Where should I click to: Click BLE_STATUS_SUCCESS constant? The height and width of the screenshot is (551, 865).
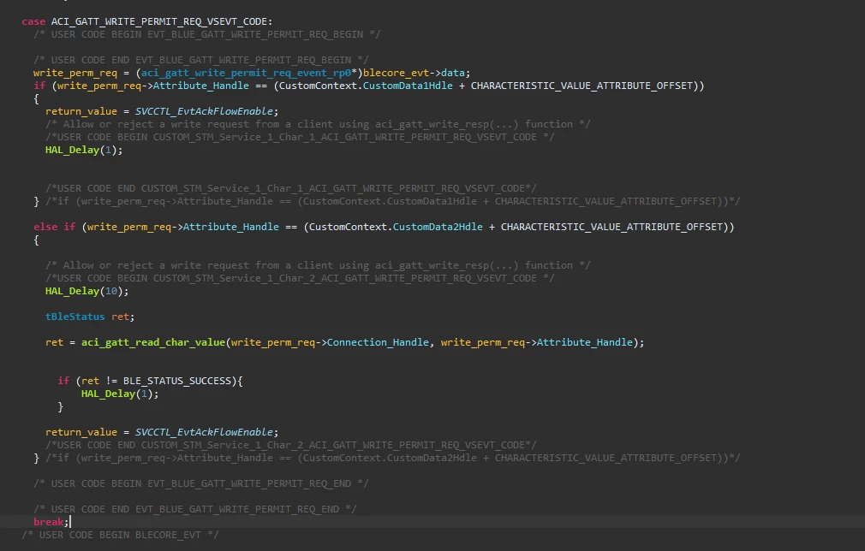177,381
